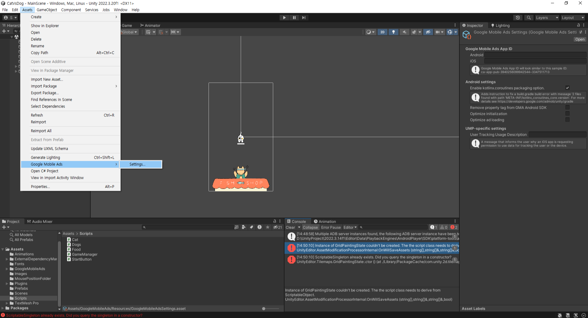Switch to the Audio Mixer tab

40,221
